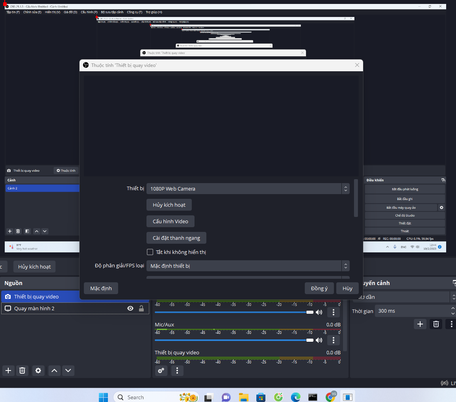Enable the 'Tắt khi không hiển thị' checkbox
Screen dimensions: 456x402
[150, 252]
